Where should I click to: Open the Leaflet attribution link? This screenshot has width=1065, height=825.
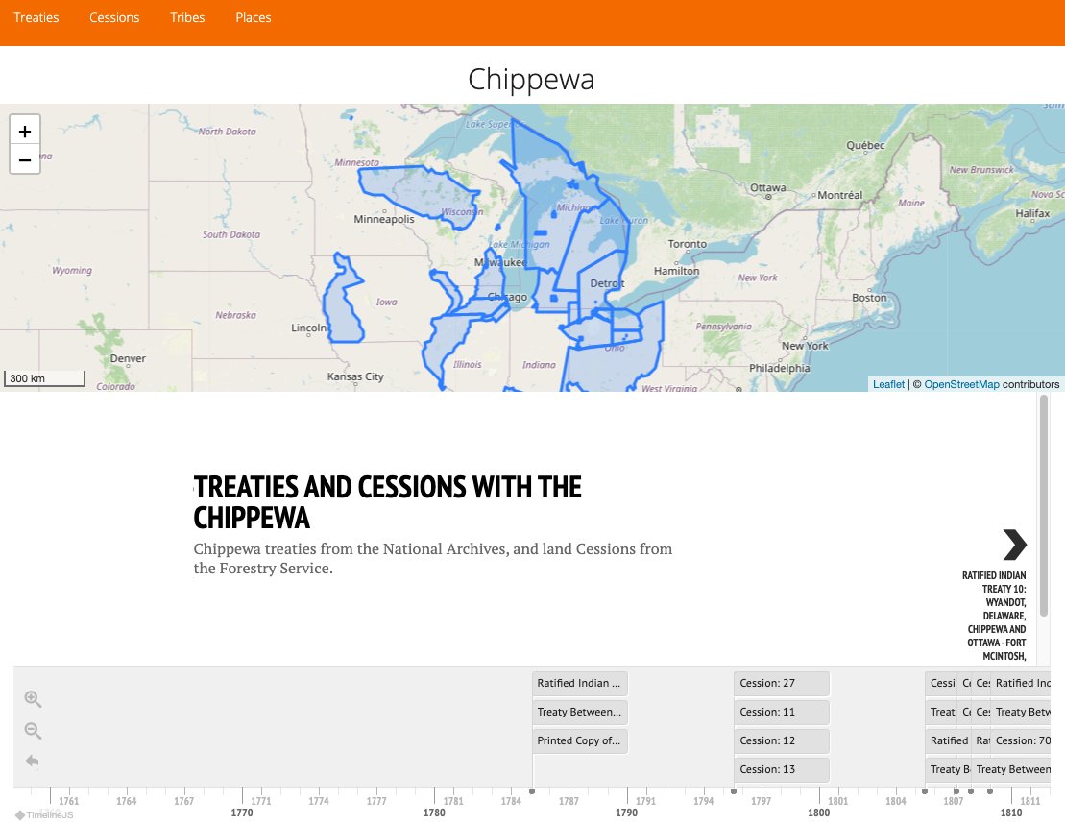[x=888, y=384]
